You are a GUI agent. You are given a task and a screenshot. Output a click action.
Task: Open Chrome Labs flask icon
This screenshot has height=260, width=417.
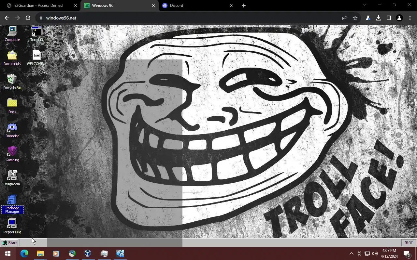pyautogui.click(x=368, y=18)
